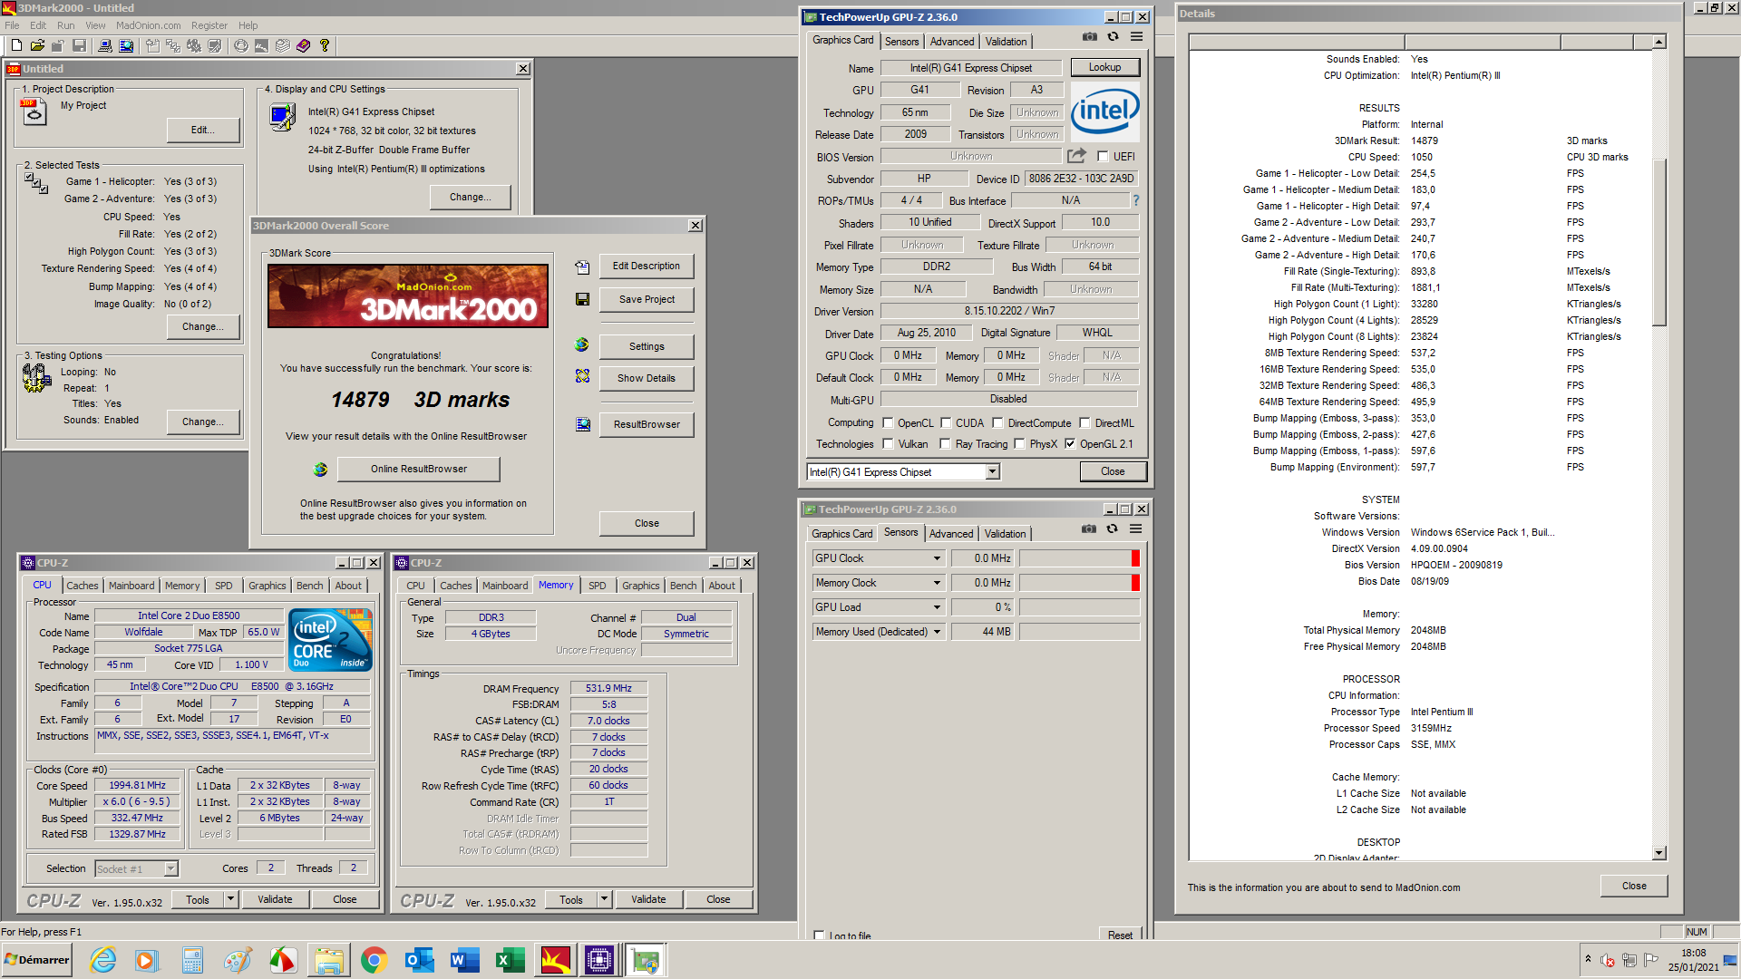
Task: Open Validation tab in GPU-Z Sensors window
Action: [x=1006, y=534]
